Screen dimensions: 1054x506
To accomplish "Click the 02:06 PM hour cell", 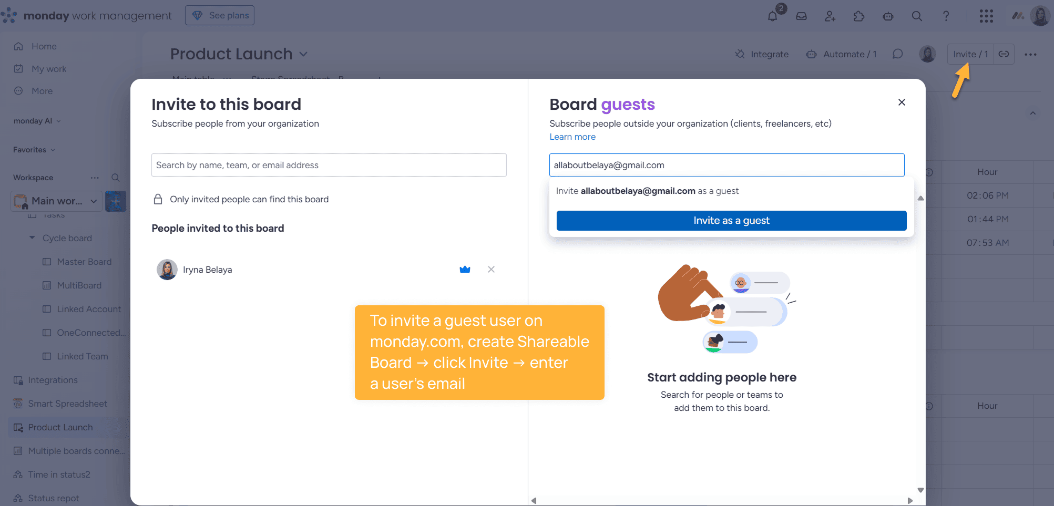I will coord(987,195).
